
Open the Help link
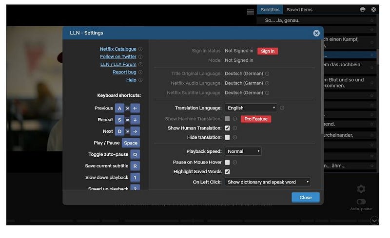pyautogui.click(x=131, y=80)
